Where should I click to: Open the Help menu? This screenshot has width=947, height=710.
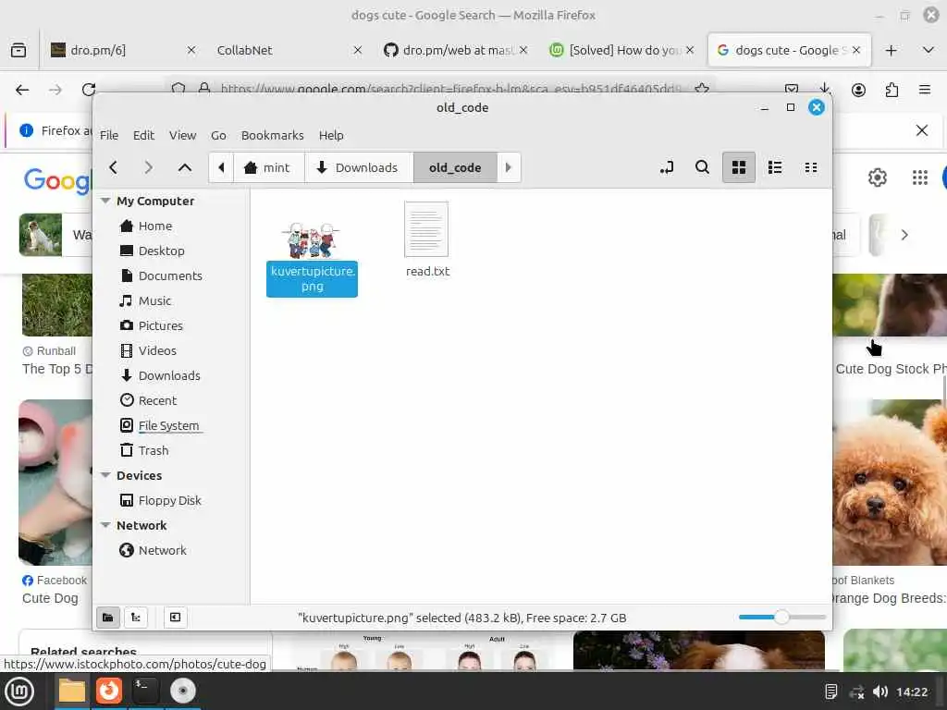331,135
